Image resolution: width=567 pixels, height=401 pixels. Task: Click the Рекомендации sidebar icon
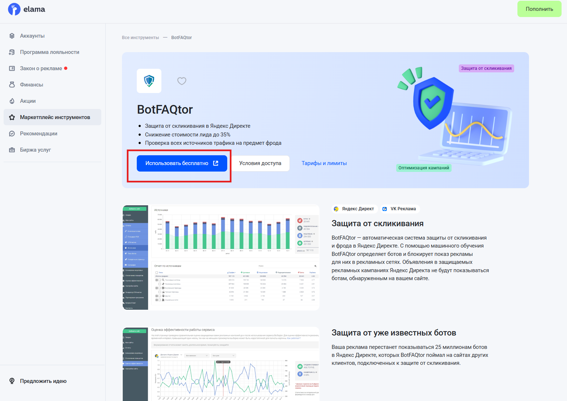pyautogui.click(x=12, y=133)
